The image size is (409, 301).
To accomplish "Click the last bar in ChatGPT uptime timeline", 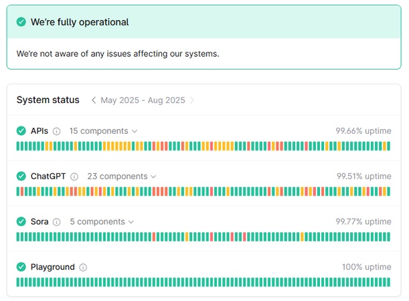I will (389, 191).
